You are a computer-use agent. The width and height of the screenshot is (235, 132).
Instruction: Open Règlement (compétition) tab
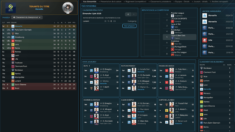coord(136,2)
